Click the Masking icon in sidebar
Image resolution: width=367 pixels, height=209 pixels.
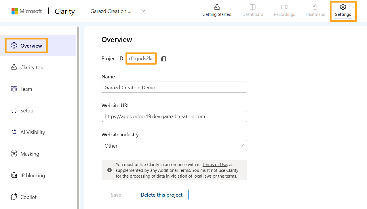point(14,154)
